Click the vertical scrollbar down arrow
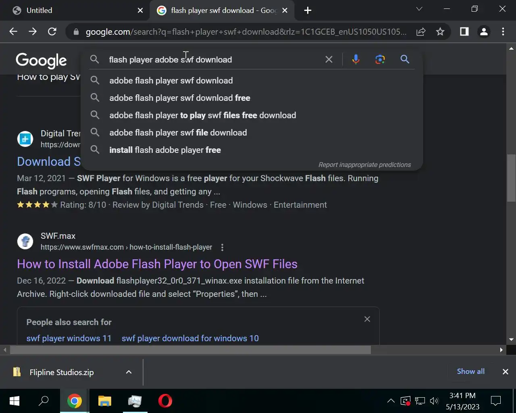This screenshot has height=413, width=516. point(511,340)
